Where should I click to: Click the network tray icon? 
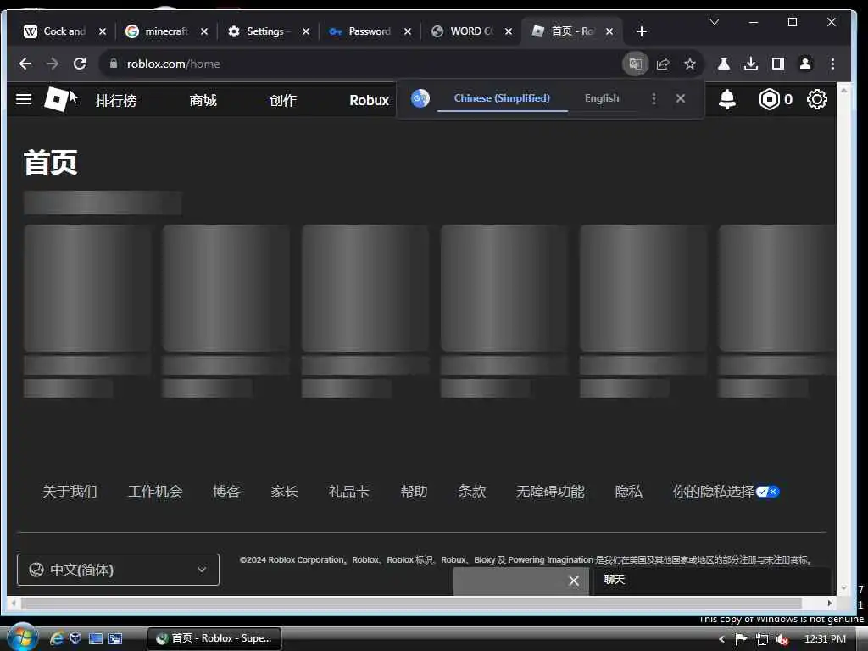click(x=762, y=639)
